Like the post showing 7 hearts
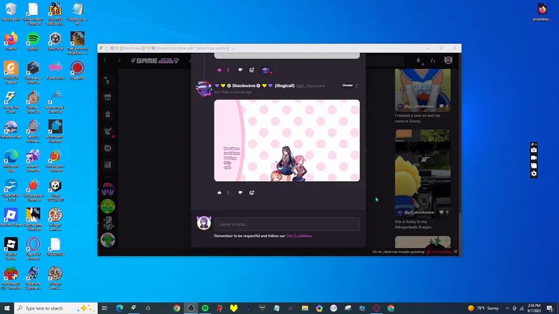This screenshot has width=559, height=314. [x=442, y=106]
